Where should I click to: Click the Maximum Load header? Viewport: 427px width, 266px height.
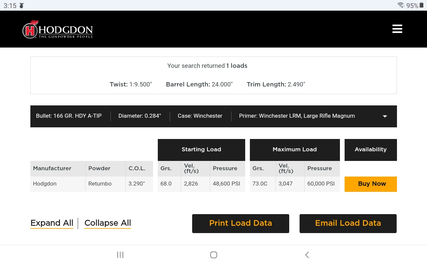(295, 150)
